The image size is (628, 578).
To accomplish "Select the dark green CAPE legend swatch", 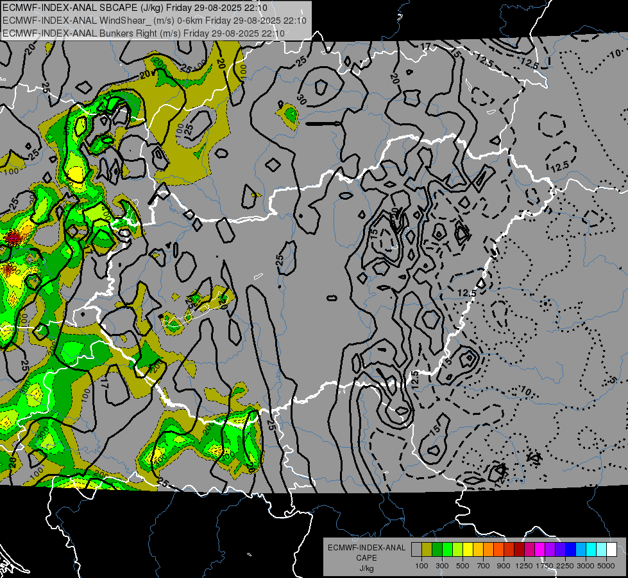I will 437,549.
